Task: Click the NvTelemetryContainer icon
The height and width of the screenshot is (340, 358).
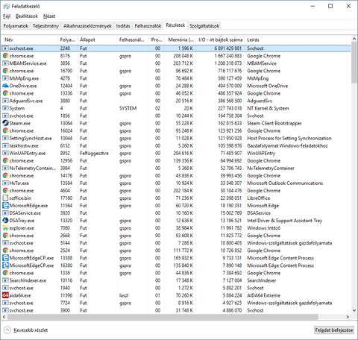Action: point(5,168)
